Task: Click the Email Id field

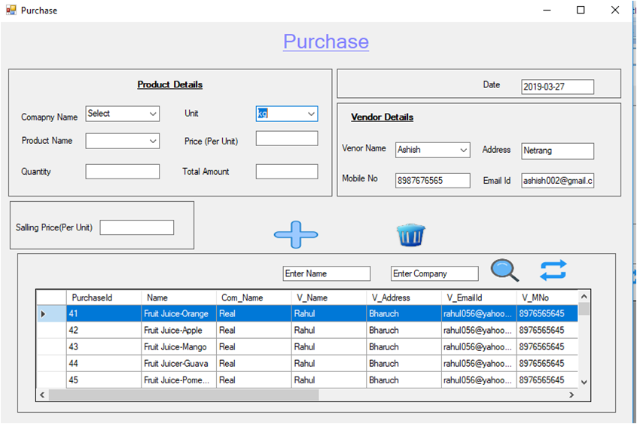Action: tap(557, 181)
